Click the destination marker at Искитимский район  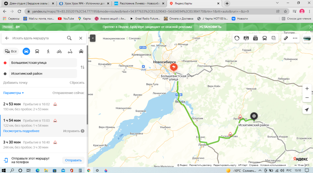pyautogui.click(x=254, y=116)
